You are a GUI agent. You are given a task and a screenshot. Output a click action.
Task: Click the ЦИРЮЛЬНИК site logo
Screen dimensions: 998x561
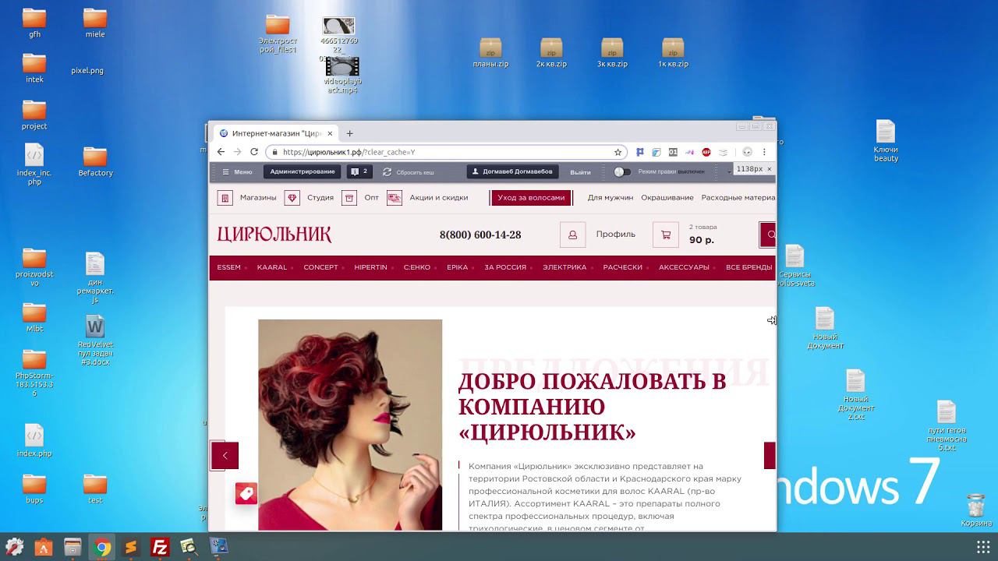point(274,235)
